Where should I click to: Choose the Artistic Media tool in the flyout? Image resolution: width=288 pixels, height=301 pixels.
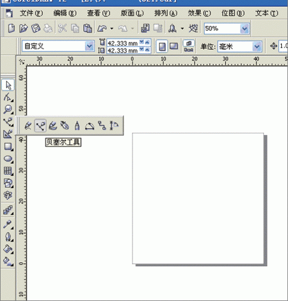pyautogui.click(x=53, y=125)
